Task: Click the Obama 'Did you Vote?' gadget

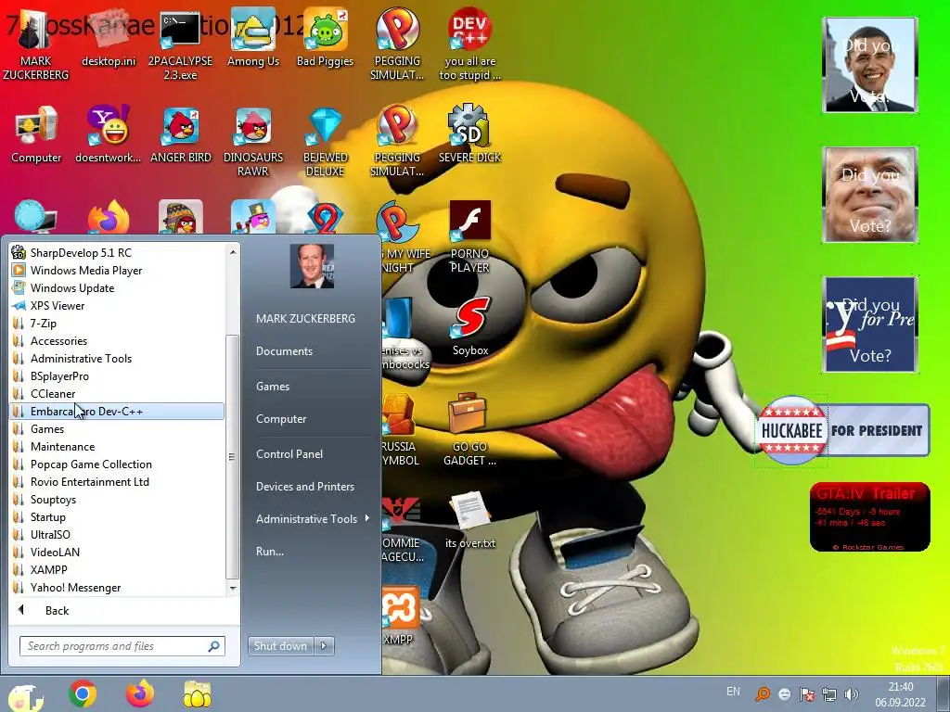Action: (870, 65)
